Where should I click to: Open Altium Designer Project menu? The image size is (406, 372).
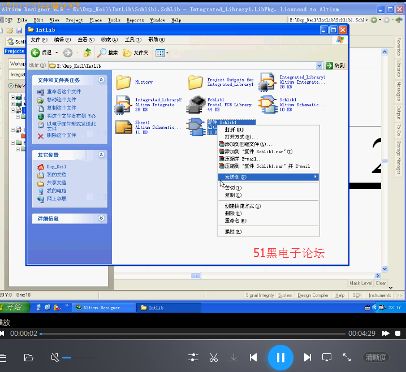tap(74, 20)
